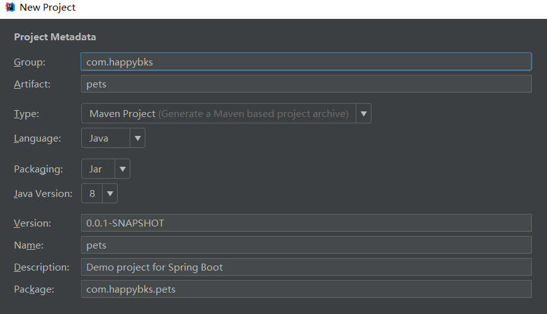Click the Artifact label
Image resolution: width=547 pixels, height=314 pixels.
32,84
